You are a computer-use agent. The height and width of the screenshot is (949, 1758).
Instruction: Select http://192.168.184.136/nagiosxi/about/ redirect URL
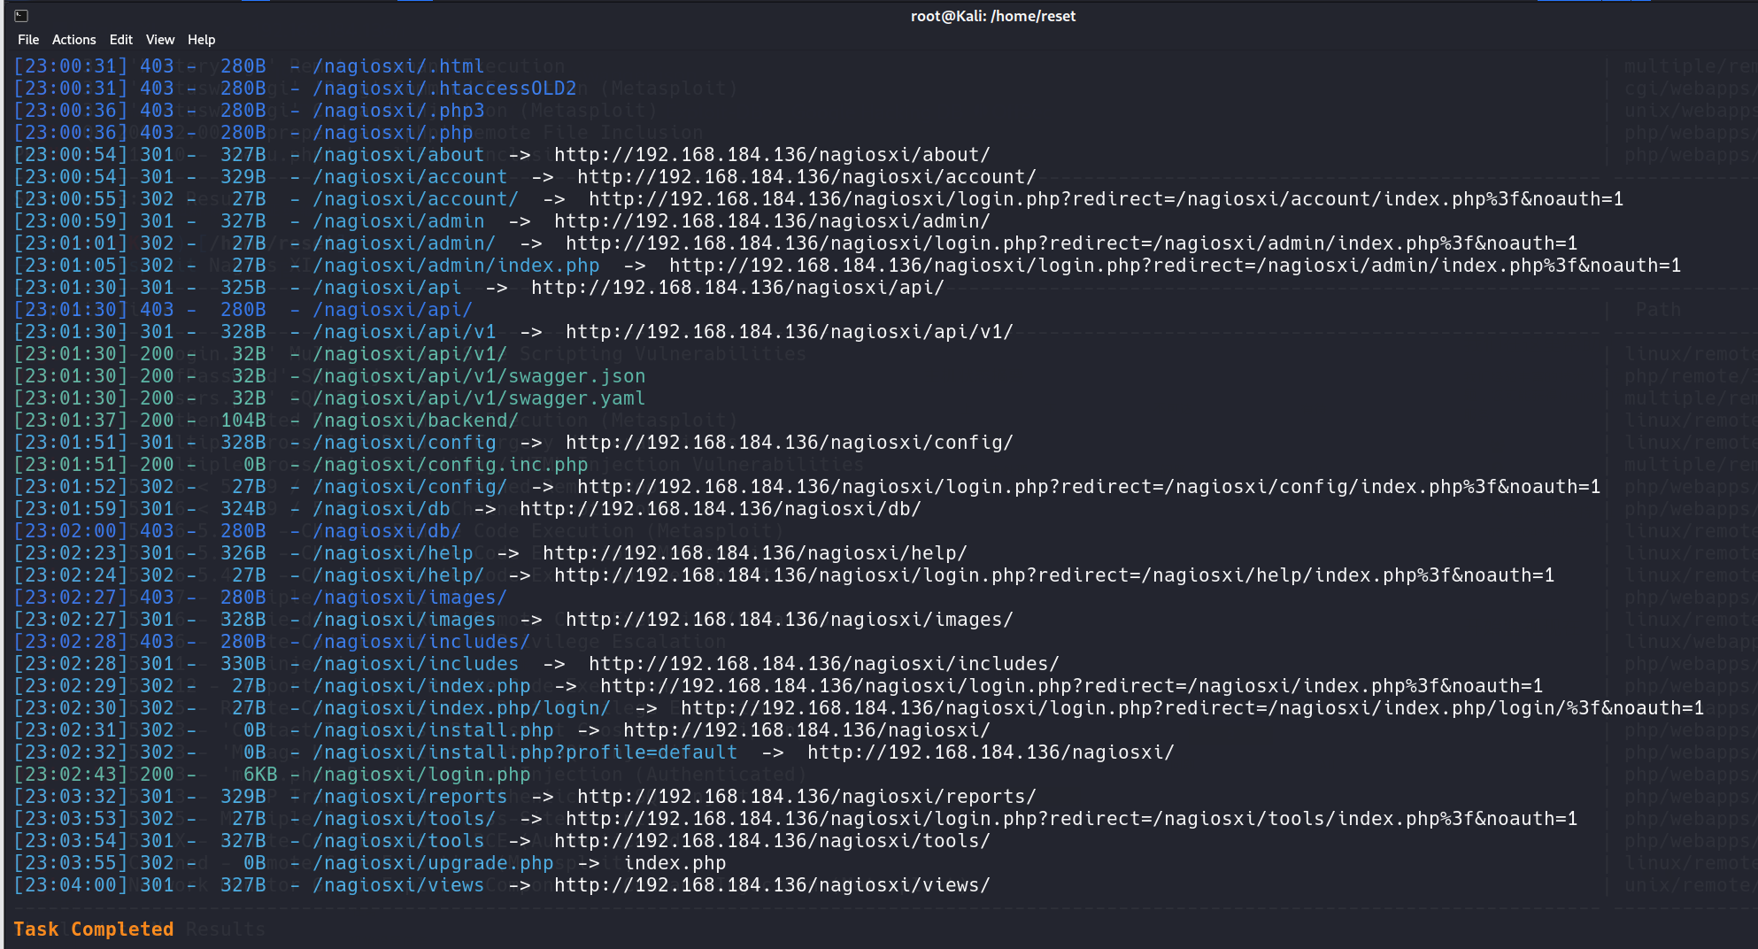[772, 155]
